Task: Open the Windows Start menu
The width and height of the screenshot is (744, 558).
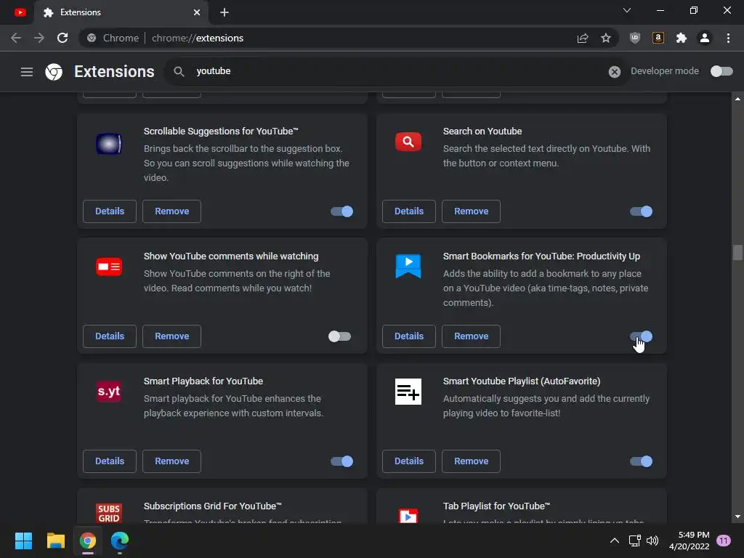Action: tap(23, 541)
